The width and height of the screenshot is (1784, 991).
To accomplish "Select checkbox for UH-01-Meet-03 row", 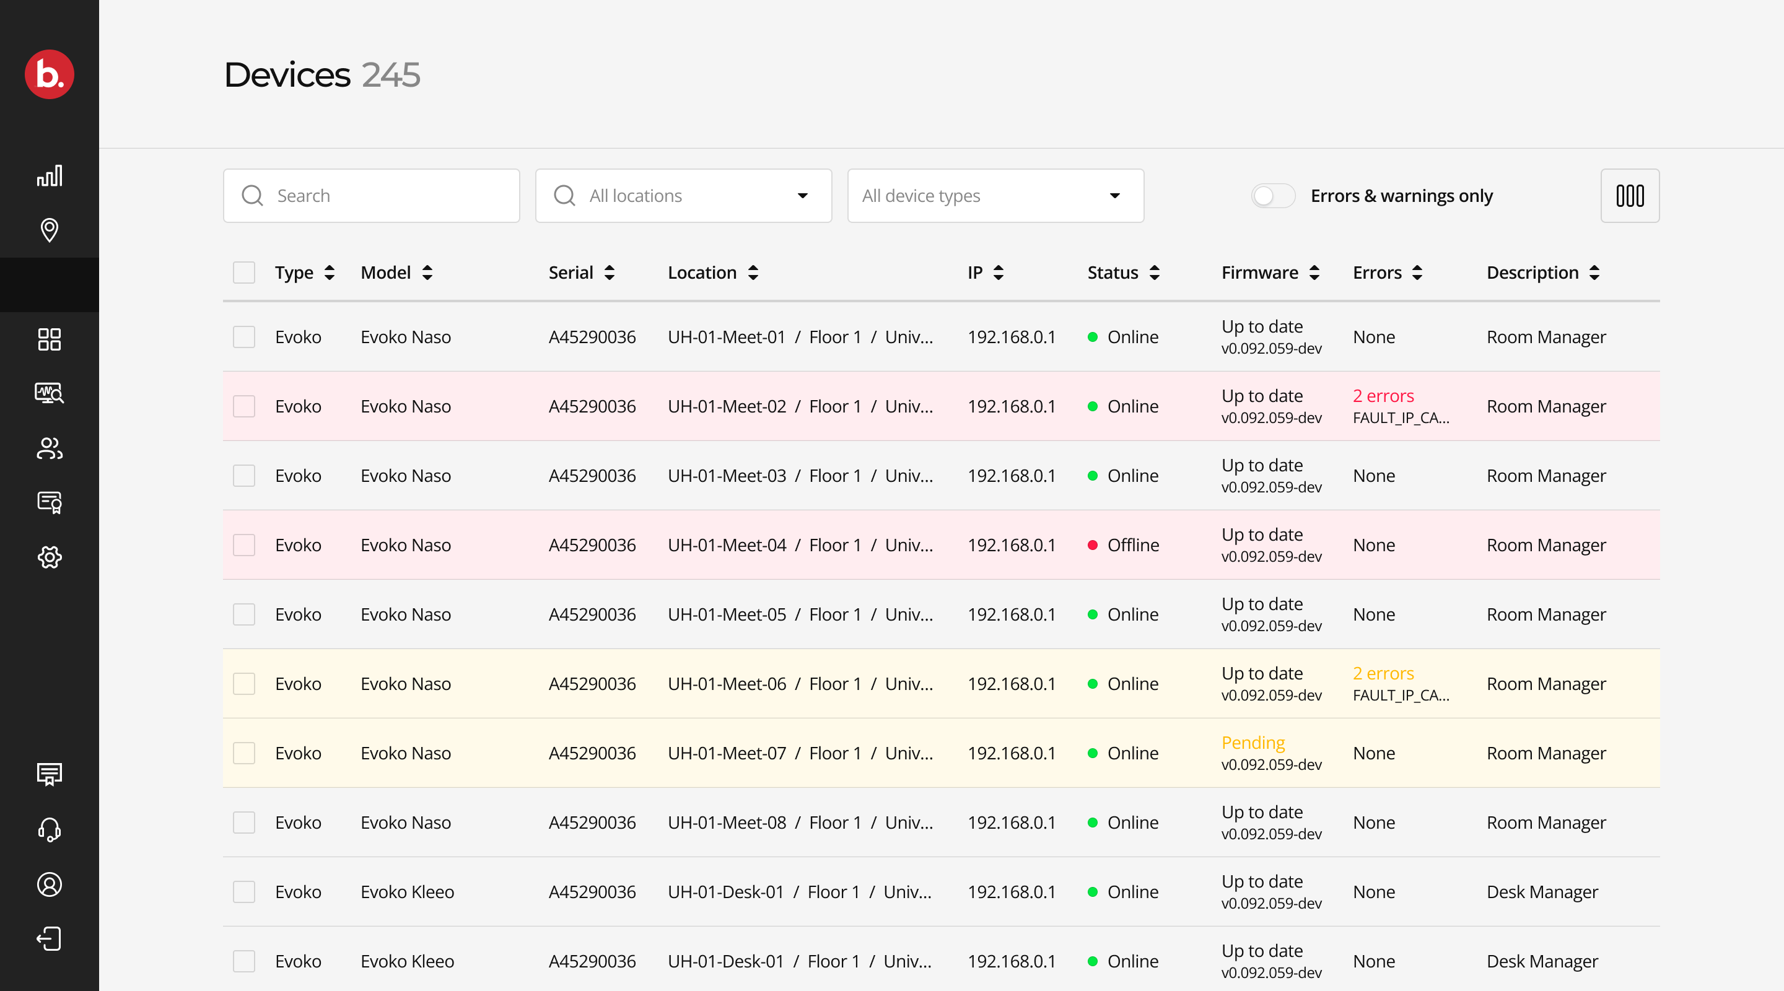I will 244,476.
